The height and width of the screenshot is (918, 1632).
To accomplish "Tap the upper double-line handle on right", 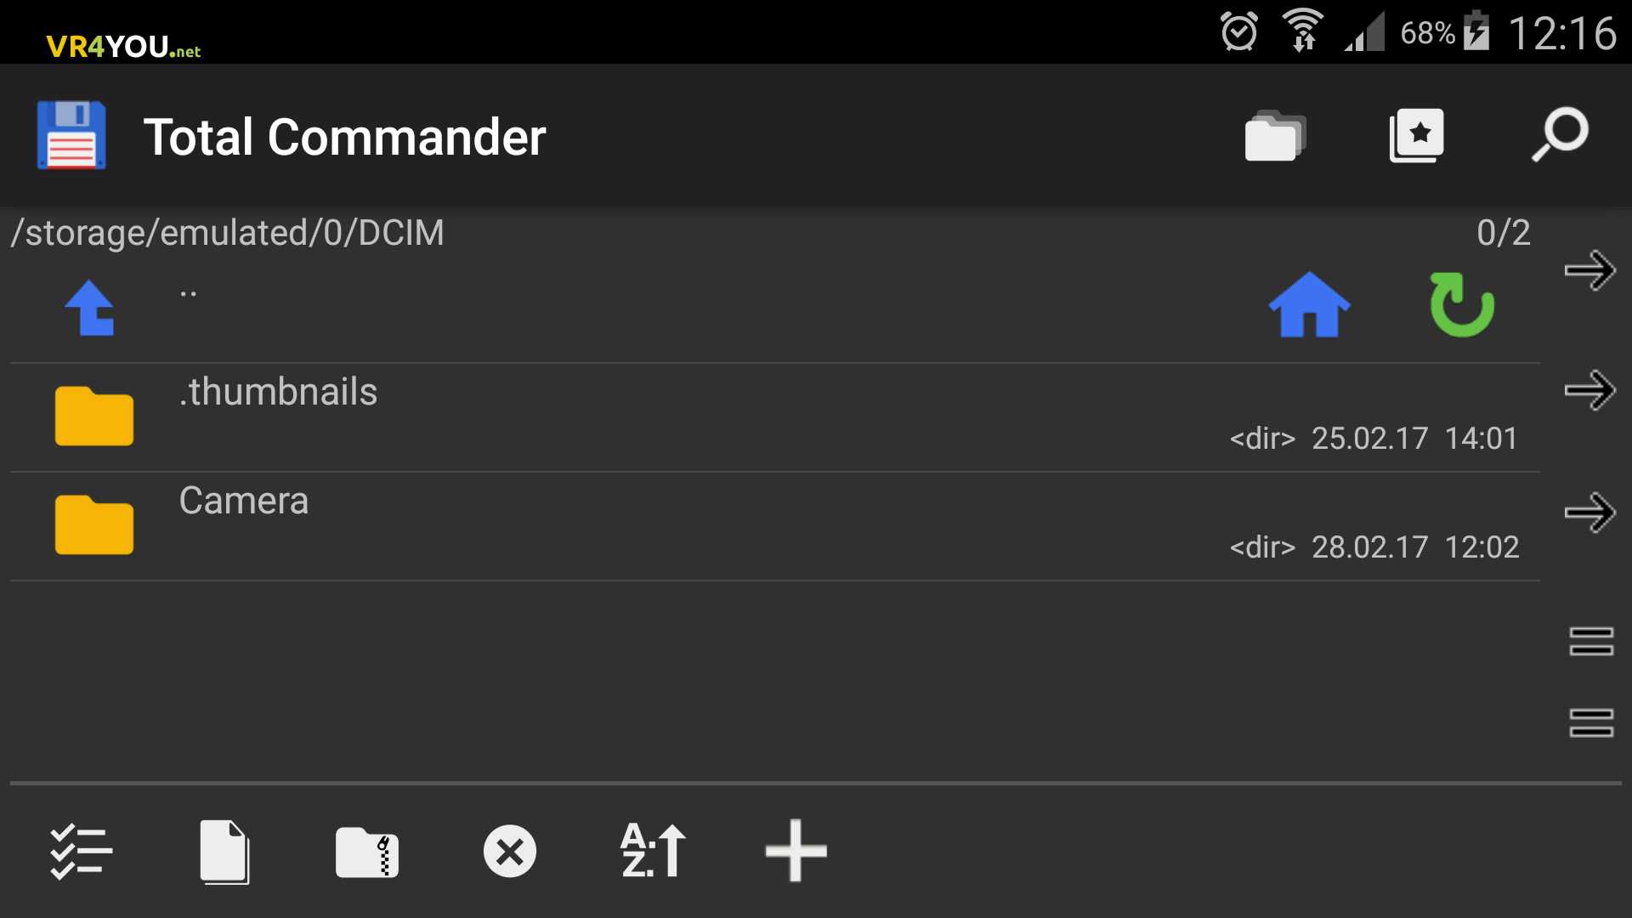I will (x=1591, y=642).
